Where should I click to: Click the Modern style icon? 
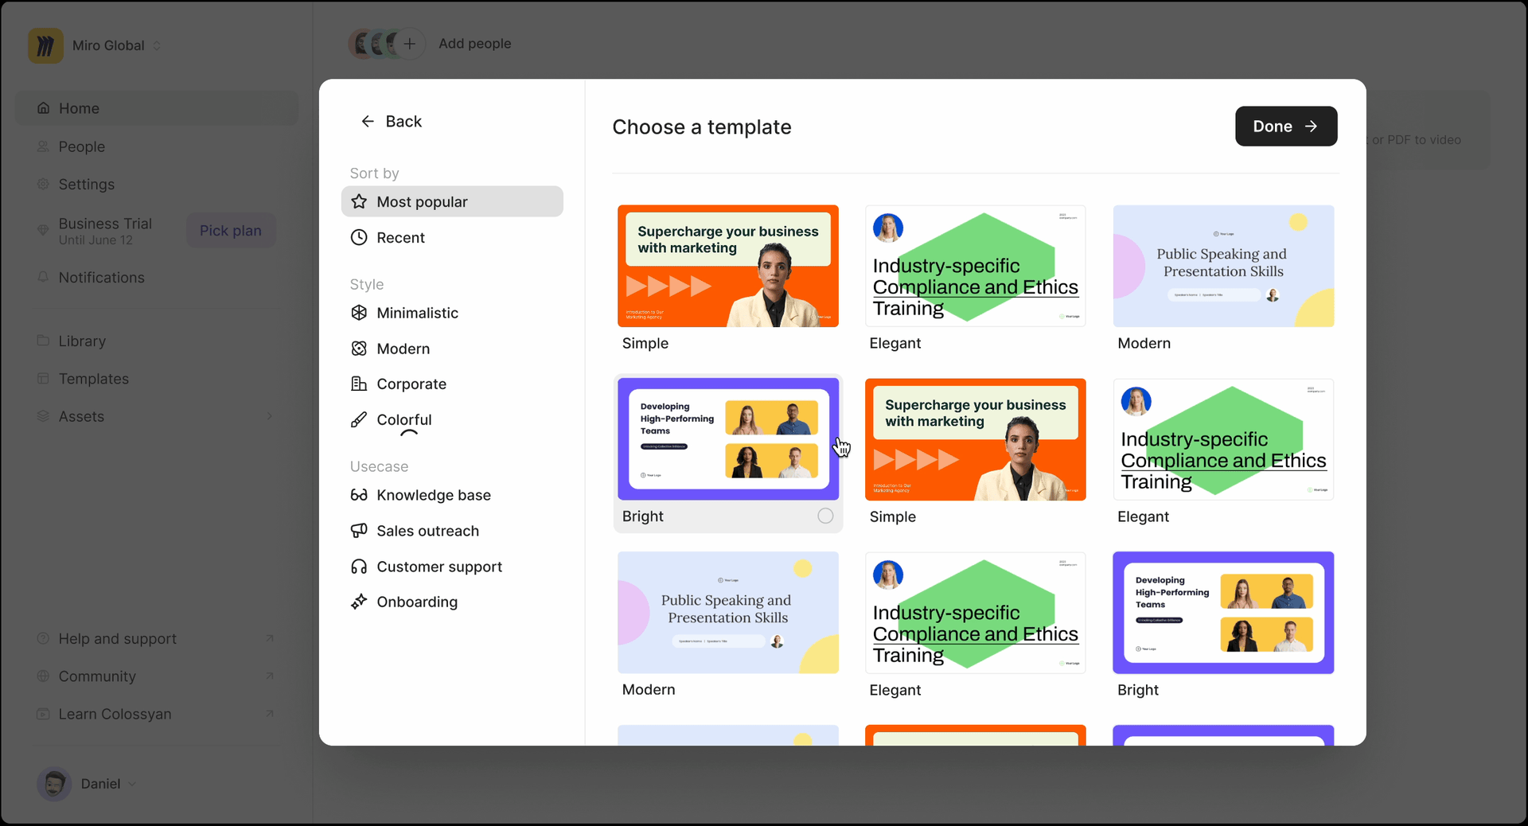(x=359, y=349)
